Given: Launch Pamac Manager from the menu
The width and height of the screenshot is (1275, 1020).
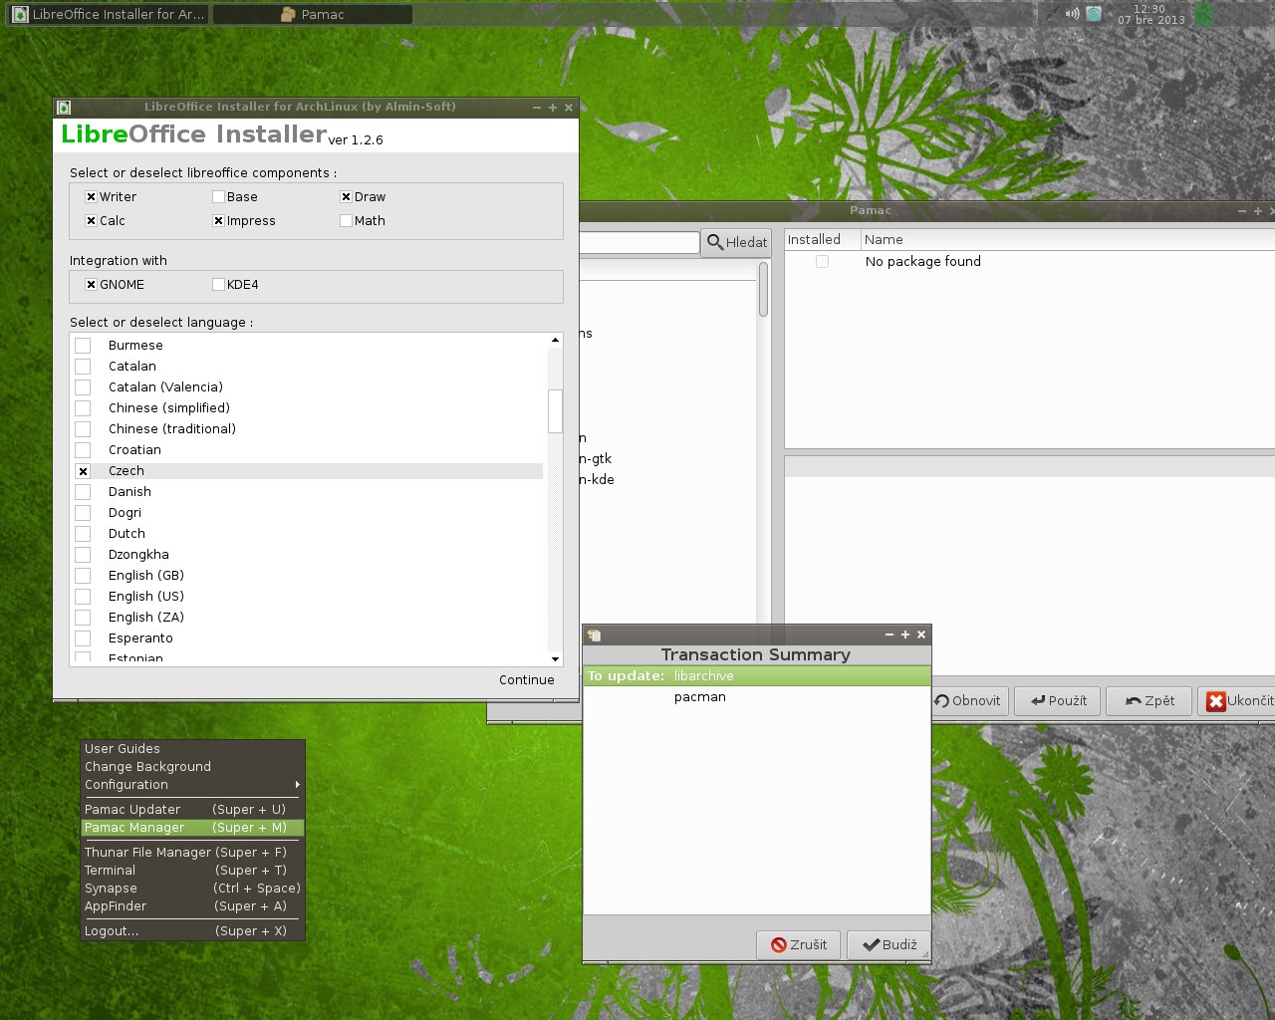Looking at the screenshot, I should click(192, 828).
